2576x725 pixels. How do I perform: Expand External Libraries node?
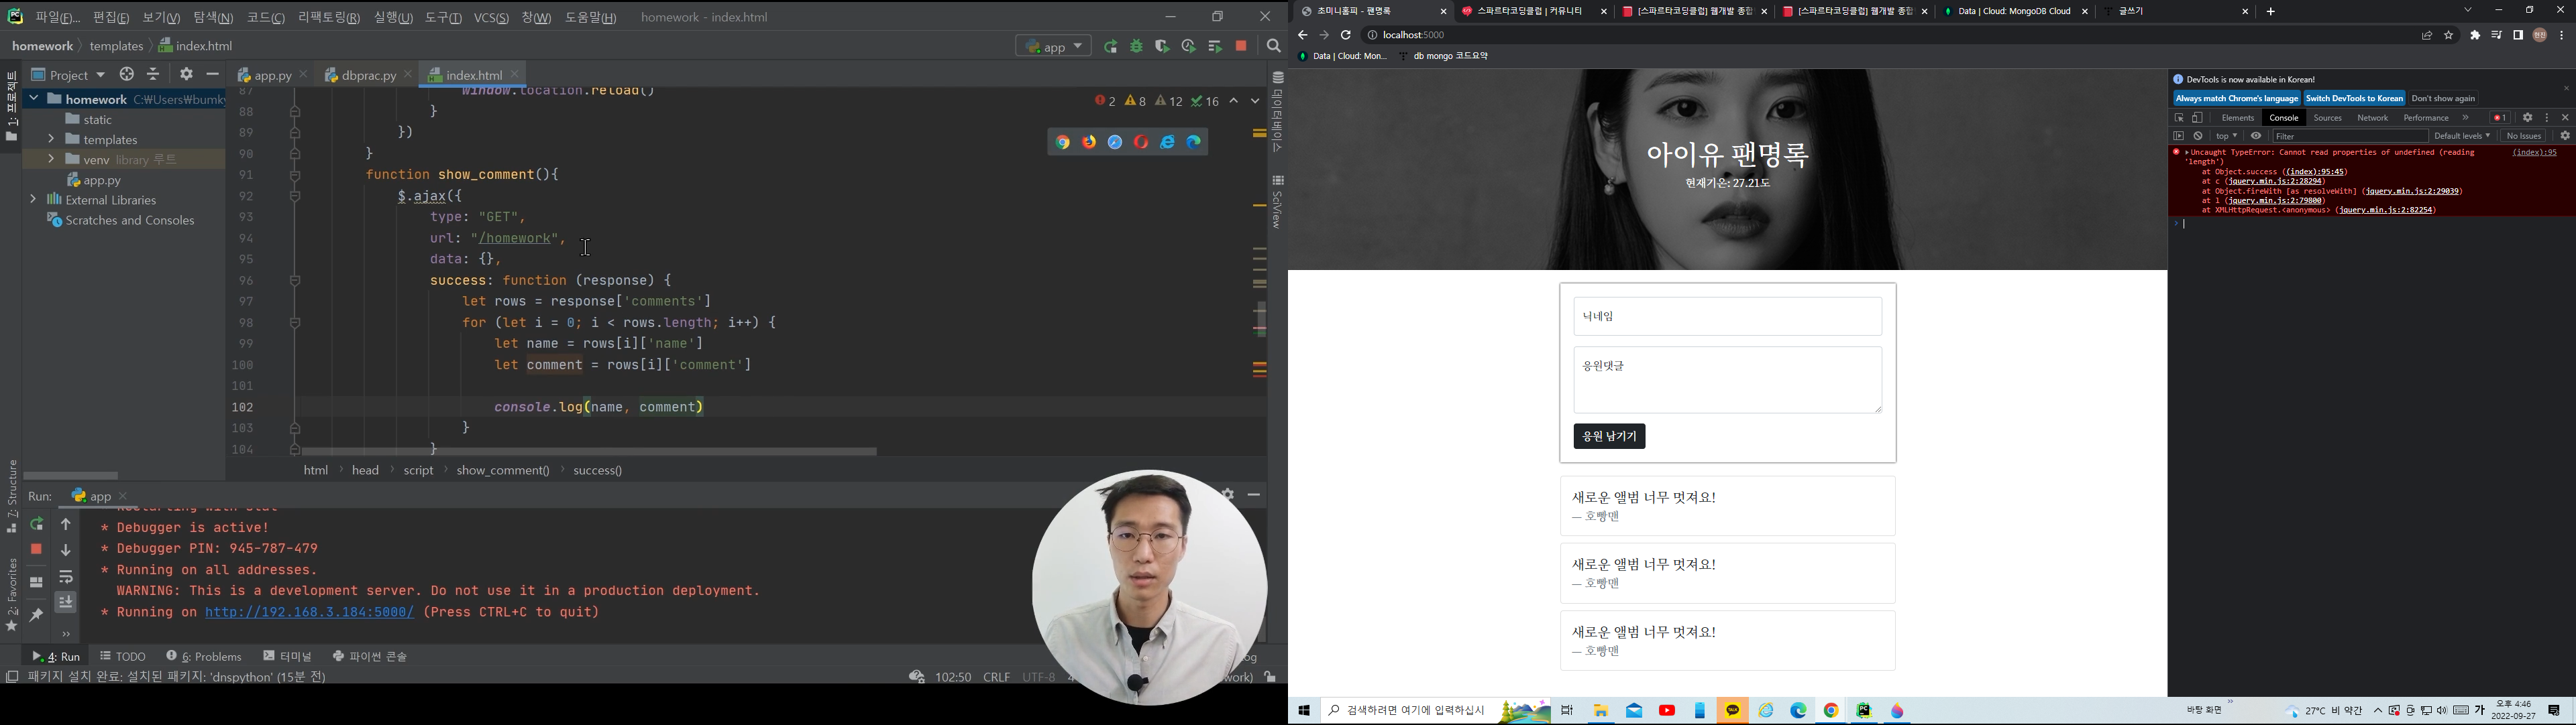point(33,200)
